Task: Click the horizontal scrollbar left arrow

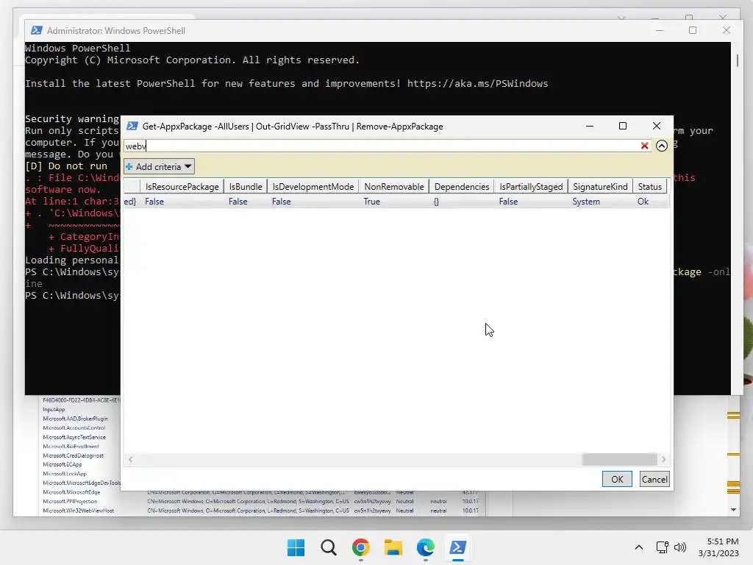Action: 131,459
